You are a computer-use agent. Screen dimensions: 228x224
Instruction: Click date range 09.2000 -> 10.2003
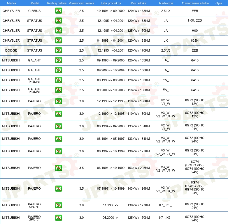[111, 90]
